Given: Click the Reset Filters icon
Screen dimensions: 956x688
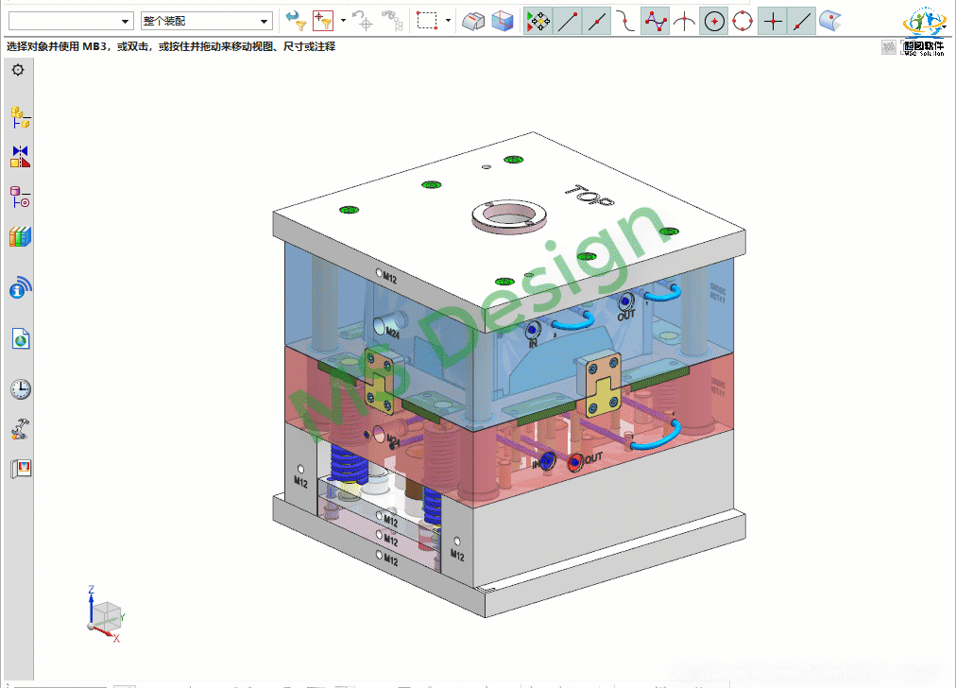Looking at the screenshot, I should click(296, 21).
